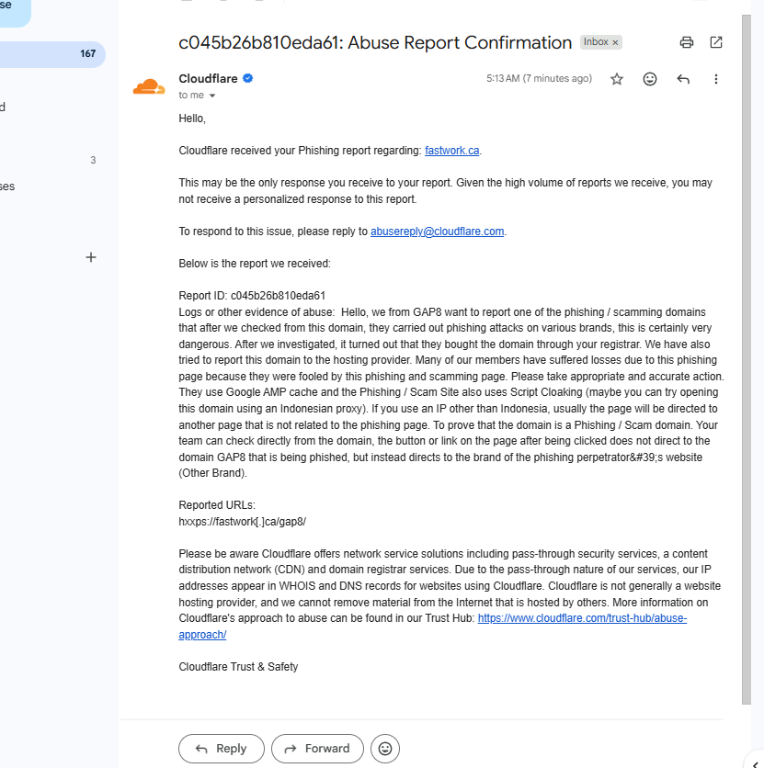Click reported URL hxxps://fastwork[.]ca/gap8/
The width and height of the screenshot is (764, 768).
pos(242,522)
